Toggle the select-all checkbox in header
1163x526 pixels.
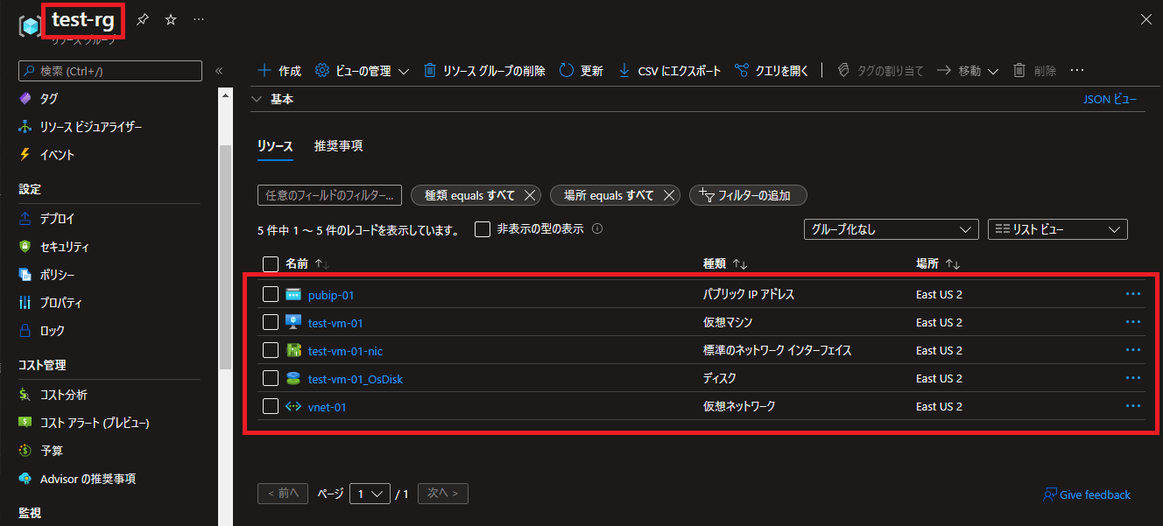click(x=271, y=264)
